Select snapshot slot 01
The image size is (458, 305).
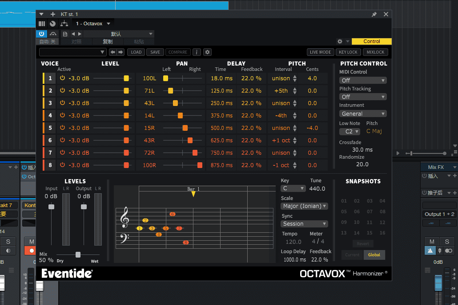click(344, 201)
